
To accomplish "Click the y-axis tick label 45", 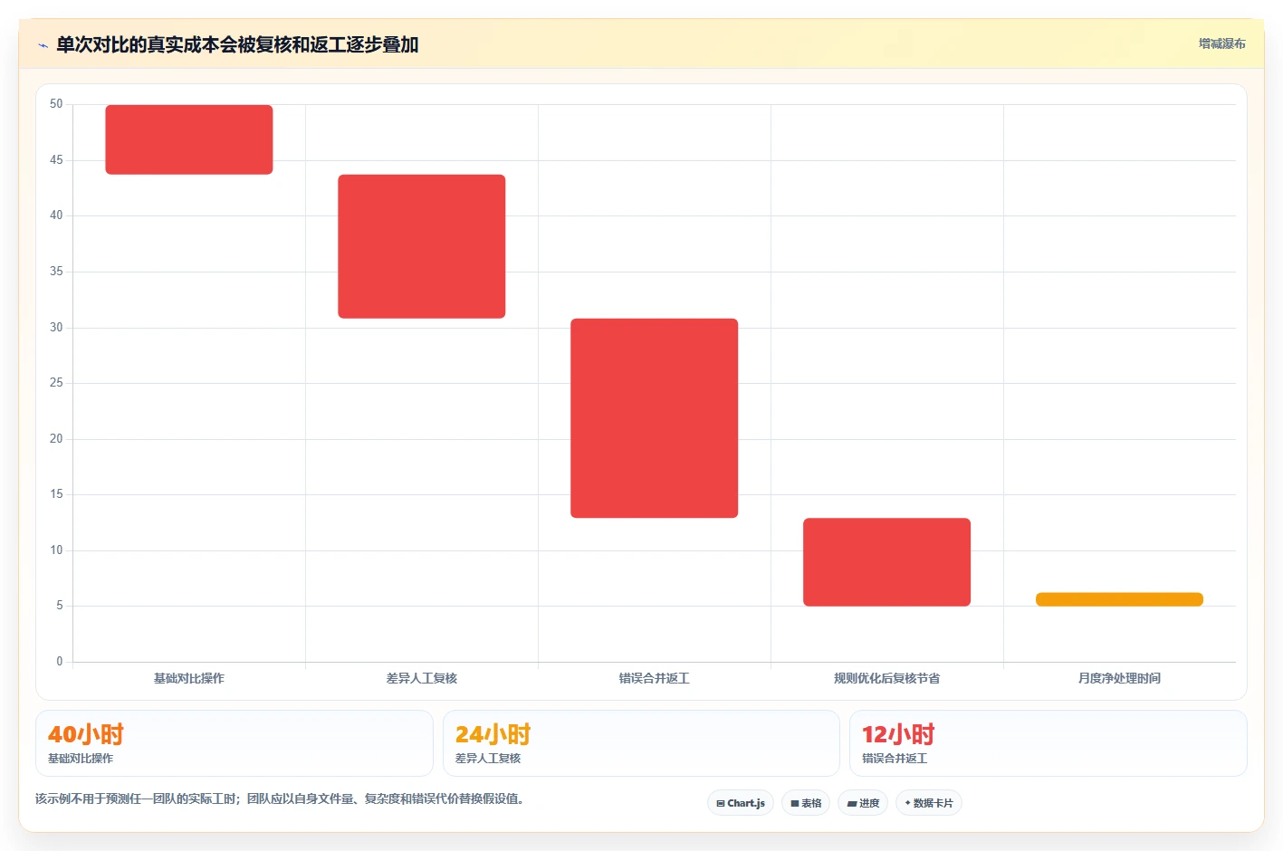I will pos(56,160).
